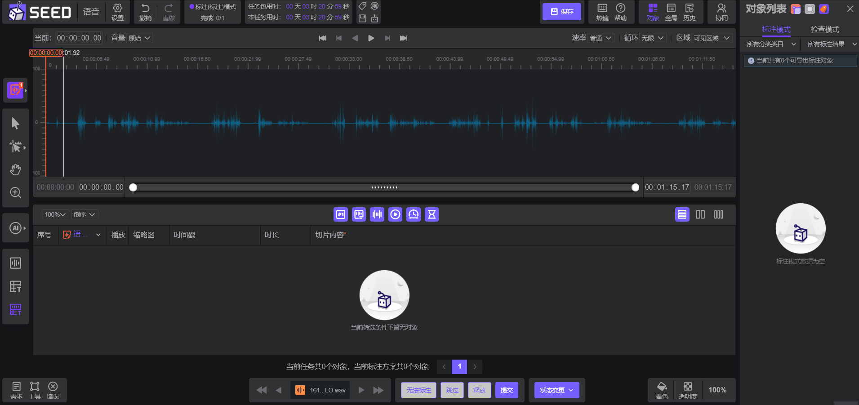This screenshot has width=859, height=405.
Task: Select the hand pan tool
Action: pos(15,169)
